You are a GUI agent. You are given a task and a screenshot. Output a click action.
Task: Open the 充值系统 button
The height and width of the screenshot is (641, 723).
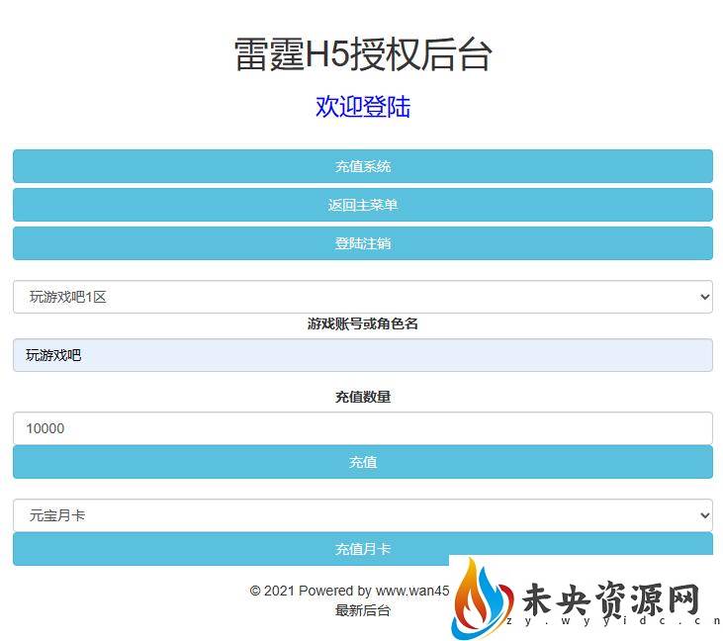pyautogui.click(x=363, y=166)
